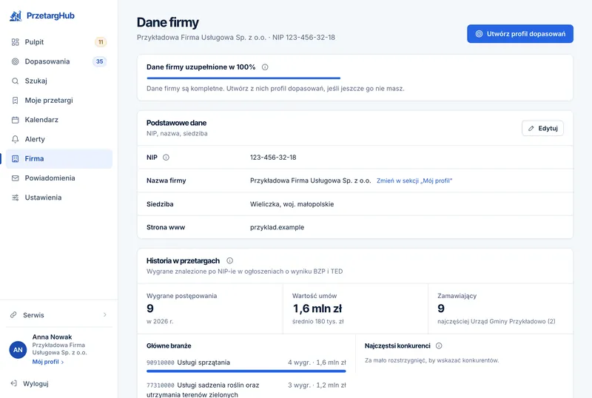Image resolution: width=592 pixels, height=398 pixels.
Task: Click target icon in Utwórz profil button
Action: click(x=479, y=33)
